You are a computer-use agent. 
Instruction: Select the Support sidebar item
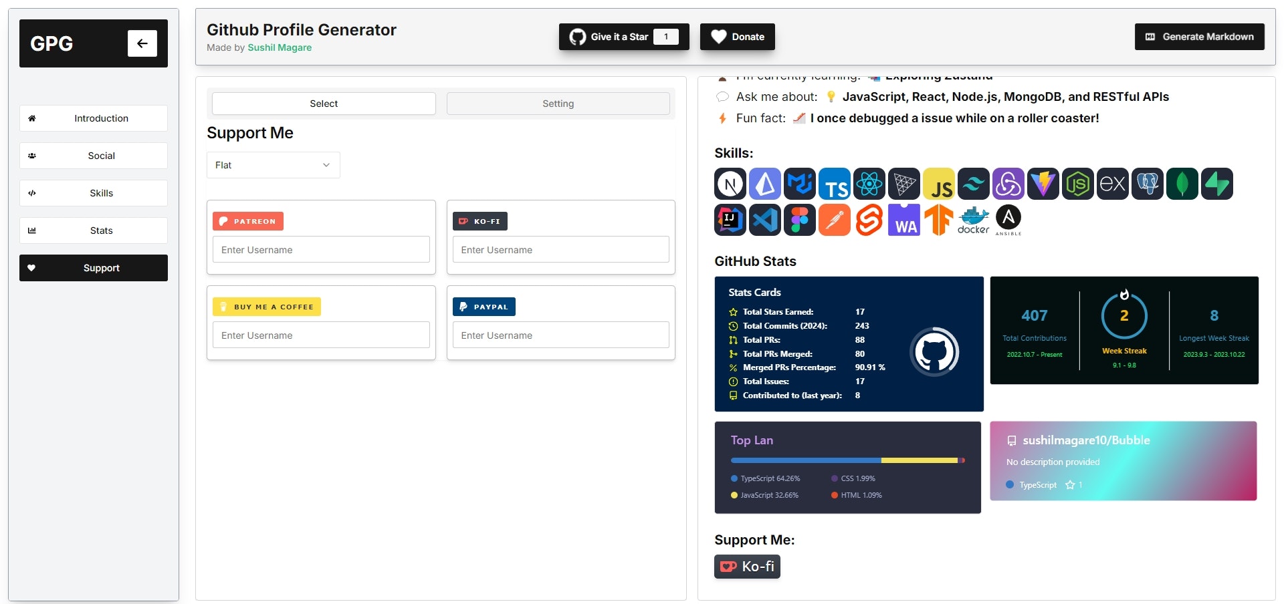coord(94,268)
